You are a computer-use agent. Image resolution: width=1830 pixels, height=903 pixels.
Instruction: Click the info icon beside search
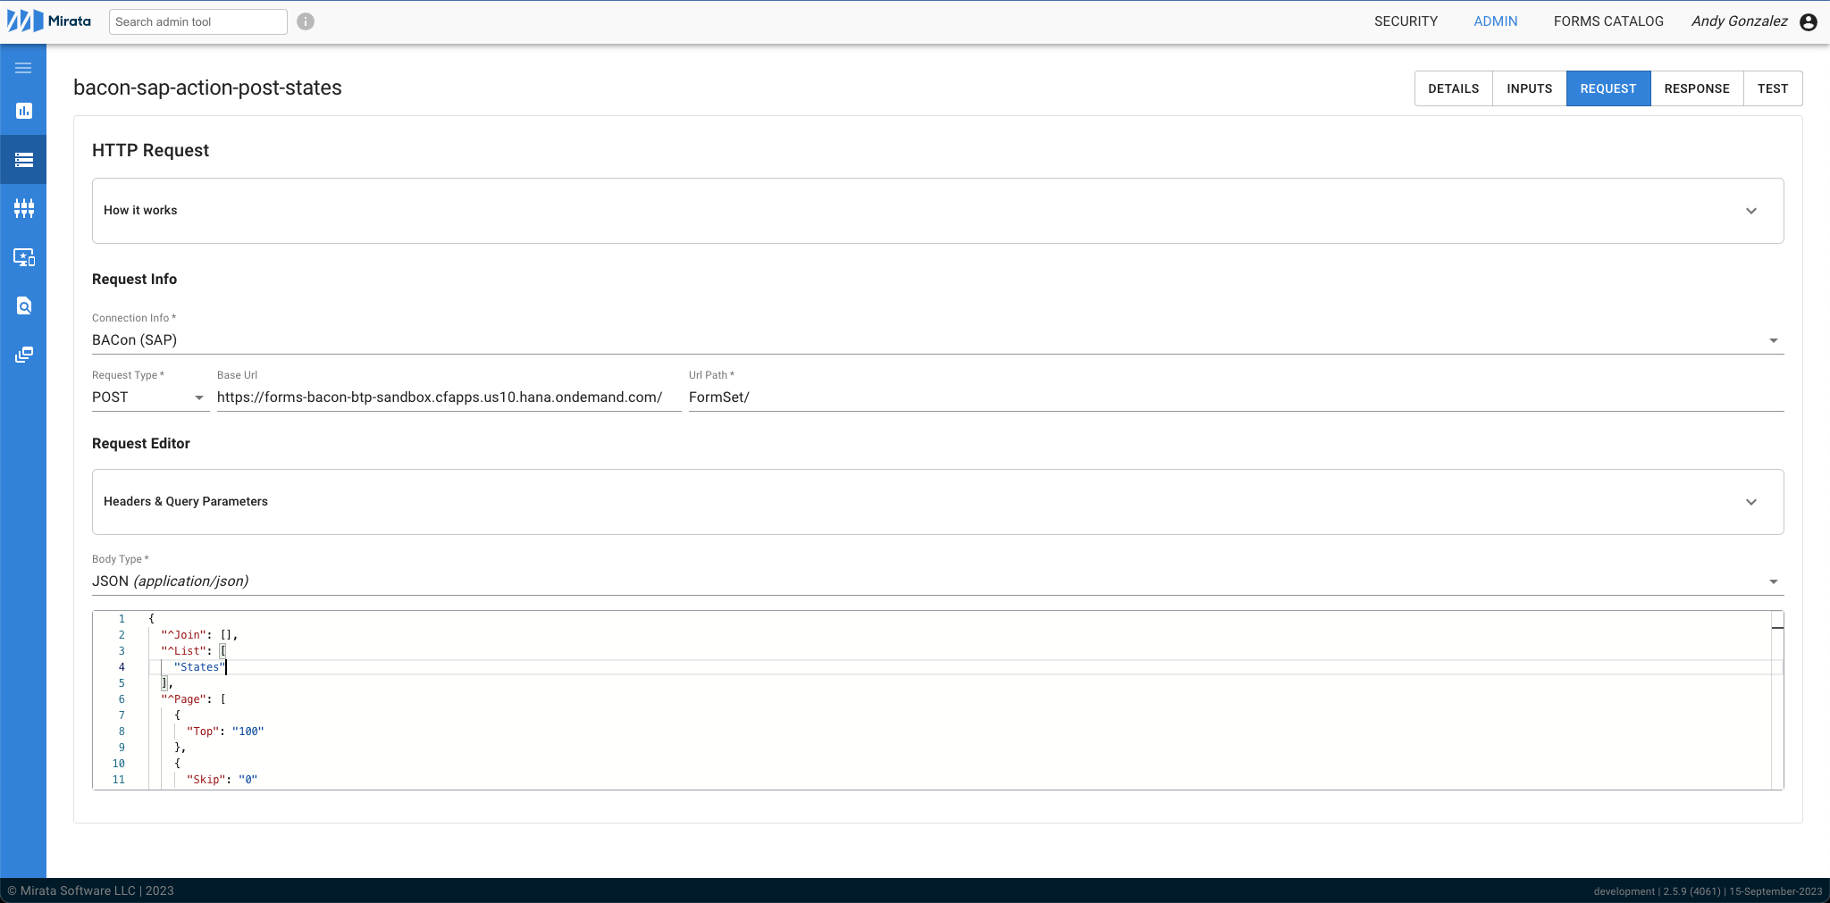(x=306, y=21)
